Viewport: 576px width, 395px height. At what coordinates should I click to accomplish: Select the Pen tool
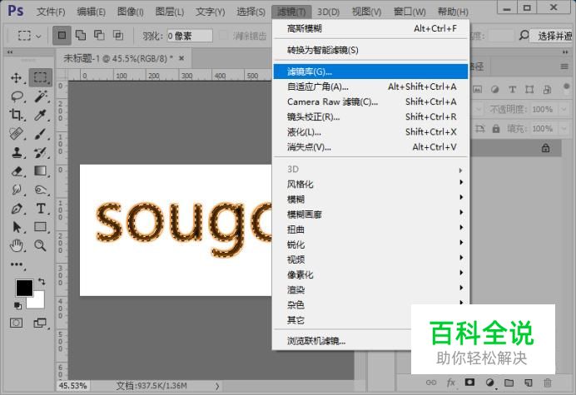pos(17,209)
